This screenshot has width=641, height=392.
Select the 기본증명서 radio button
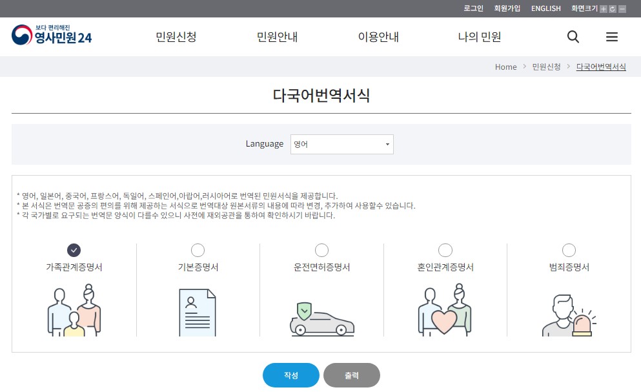pyautogui.click(x=198, y=250)
